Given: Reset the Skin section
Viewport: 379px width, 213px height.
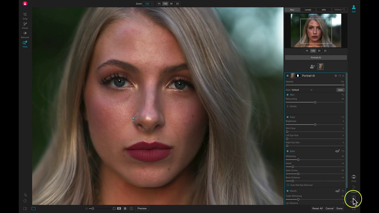Looking at the screenshot, I should point(343,95).
